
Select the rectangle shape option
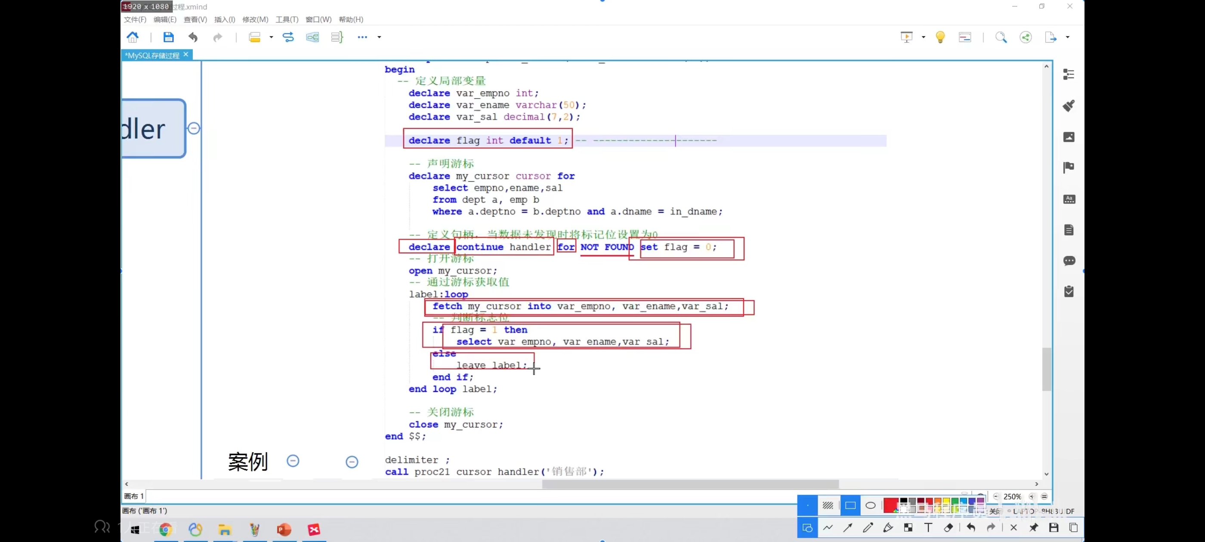click(850, 505)
